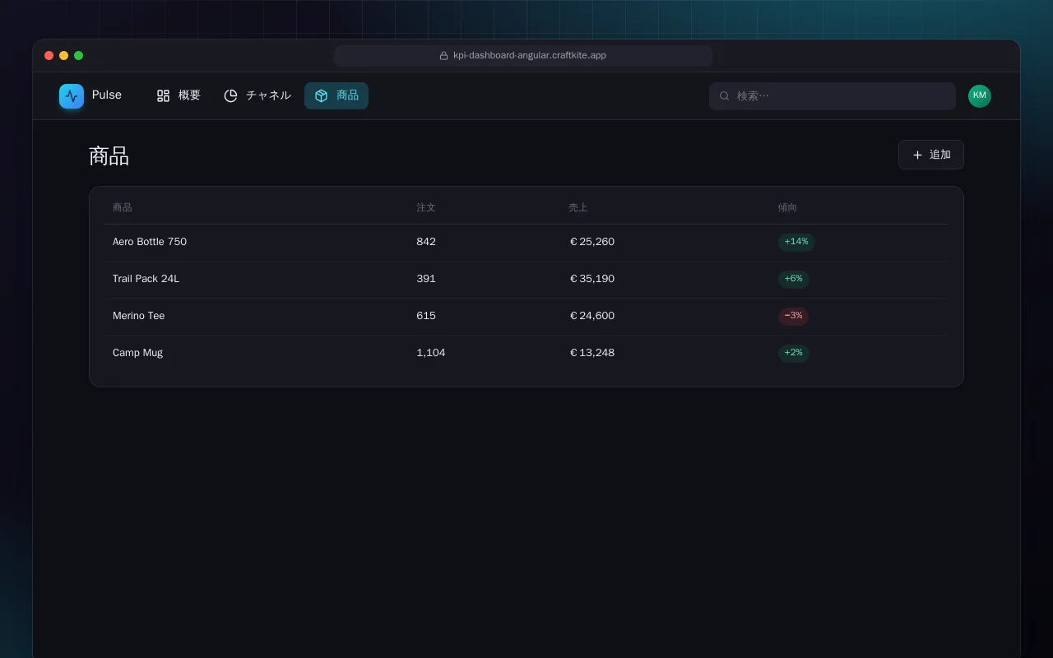Click the 商品 box icon
This screenshot has height=658, width=1053.
[322, 96]
